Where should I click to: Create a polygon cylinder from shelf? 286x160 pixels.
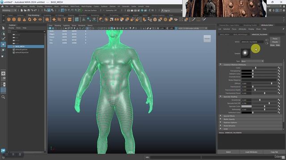point(19,20)
